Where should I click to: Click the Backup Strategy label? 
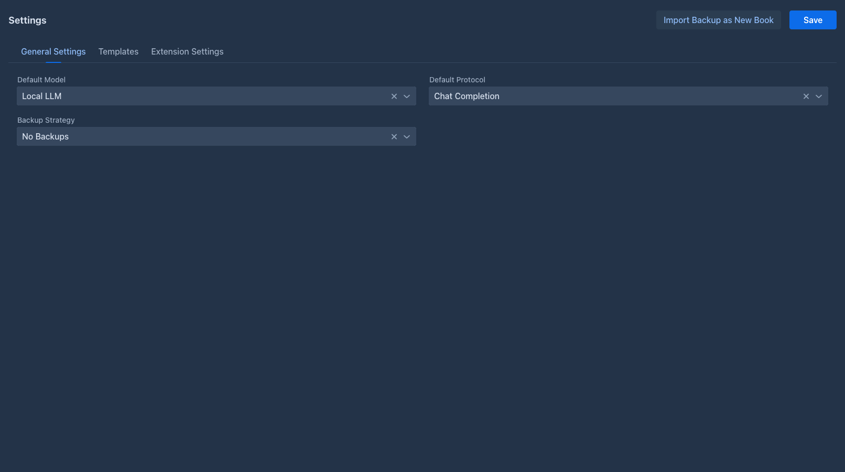point(46,120)
